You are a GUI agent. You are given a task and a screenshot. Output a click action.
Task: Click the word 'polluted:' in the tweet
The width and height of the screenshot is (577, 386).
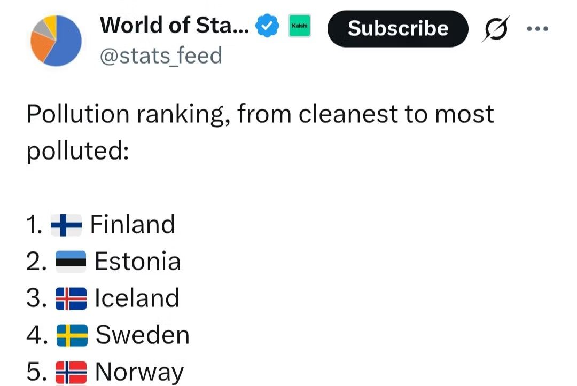pos(77,151)
